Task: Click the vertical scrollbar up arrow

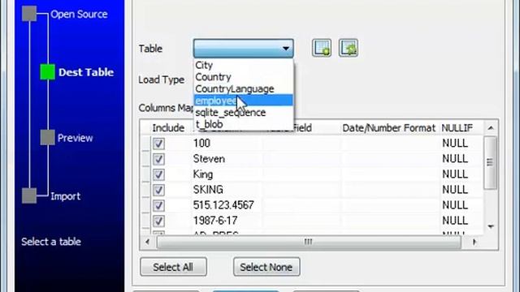Action: [x=491, y=128]
